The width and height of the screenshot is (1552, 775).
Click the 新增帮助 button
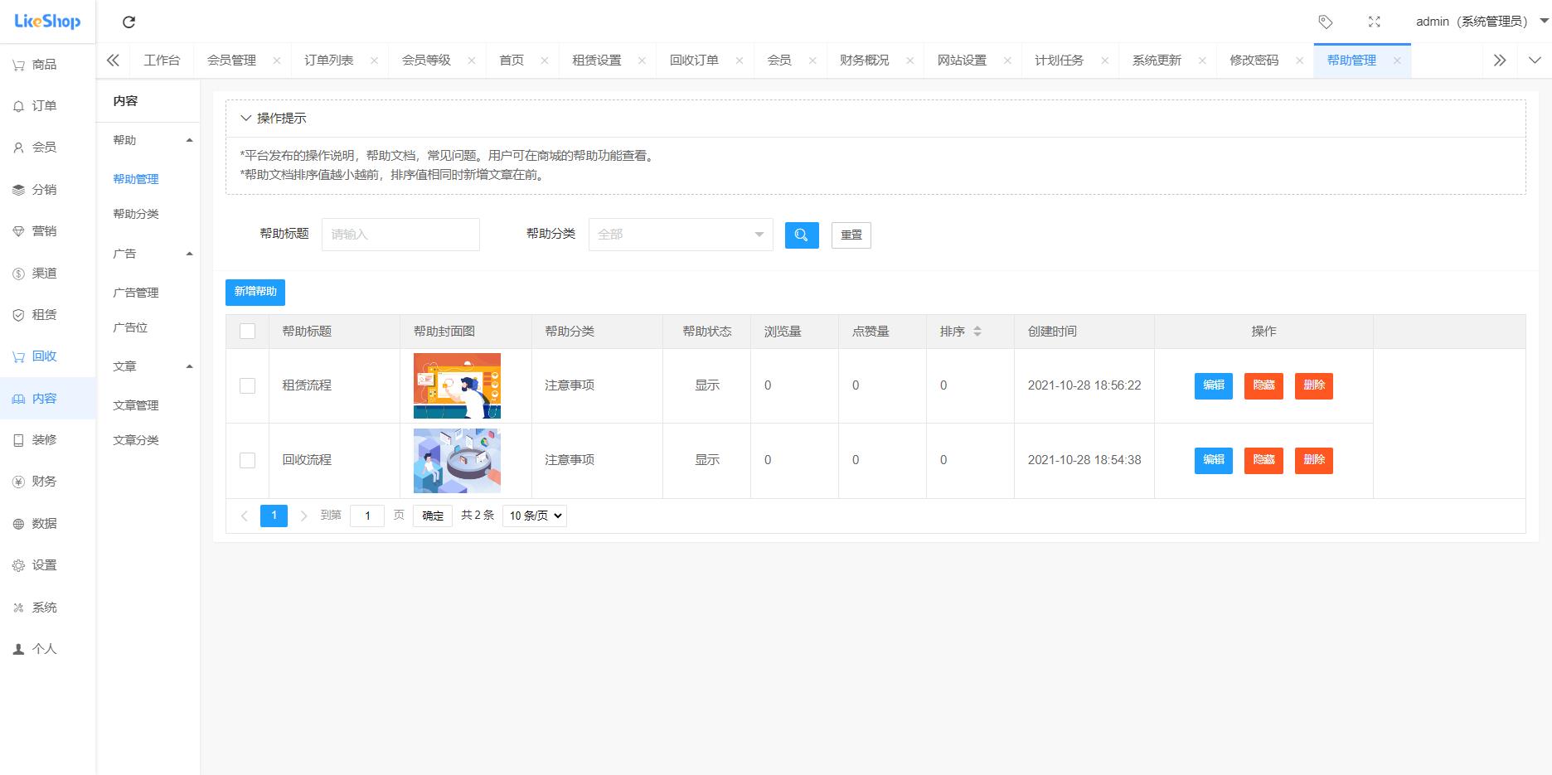[x=255, y=292]
